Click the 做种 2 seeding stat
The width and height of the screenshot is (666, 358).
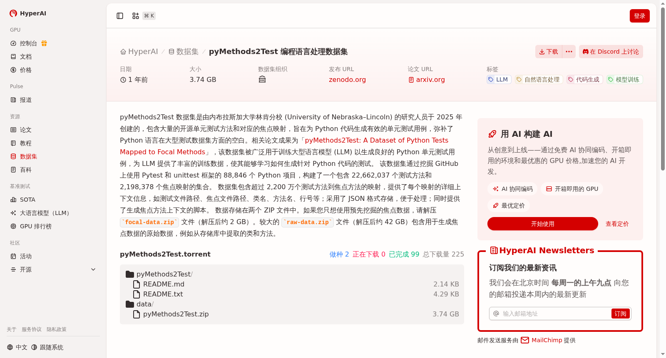click(x=339, y=254)
